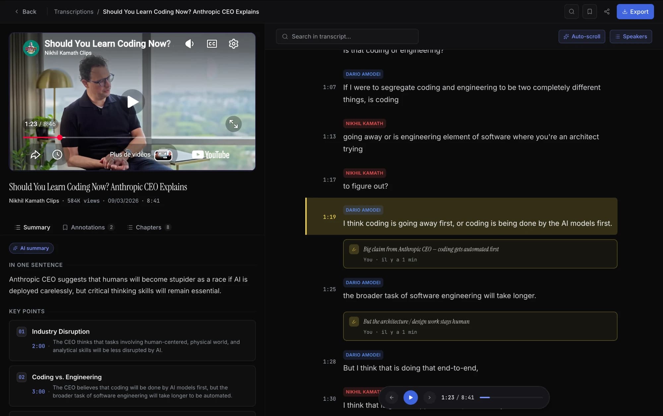Seek the floating player progress bar
The image size is (663, 416).
(511, 397)
